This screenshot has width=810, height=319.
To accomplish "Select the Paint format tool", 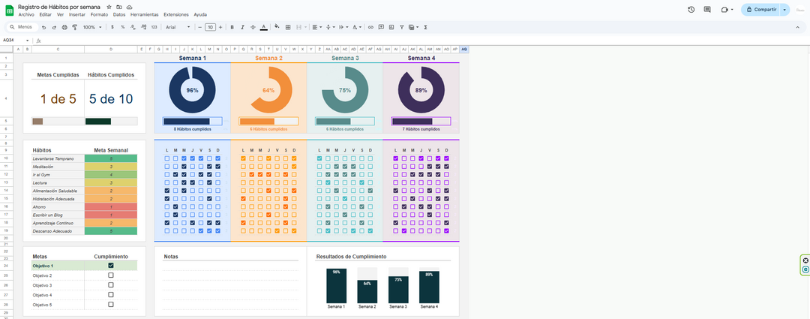I will pyautogui.click(x=74, y=27).
